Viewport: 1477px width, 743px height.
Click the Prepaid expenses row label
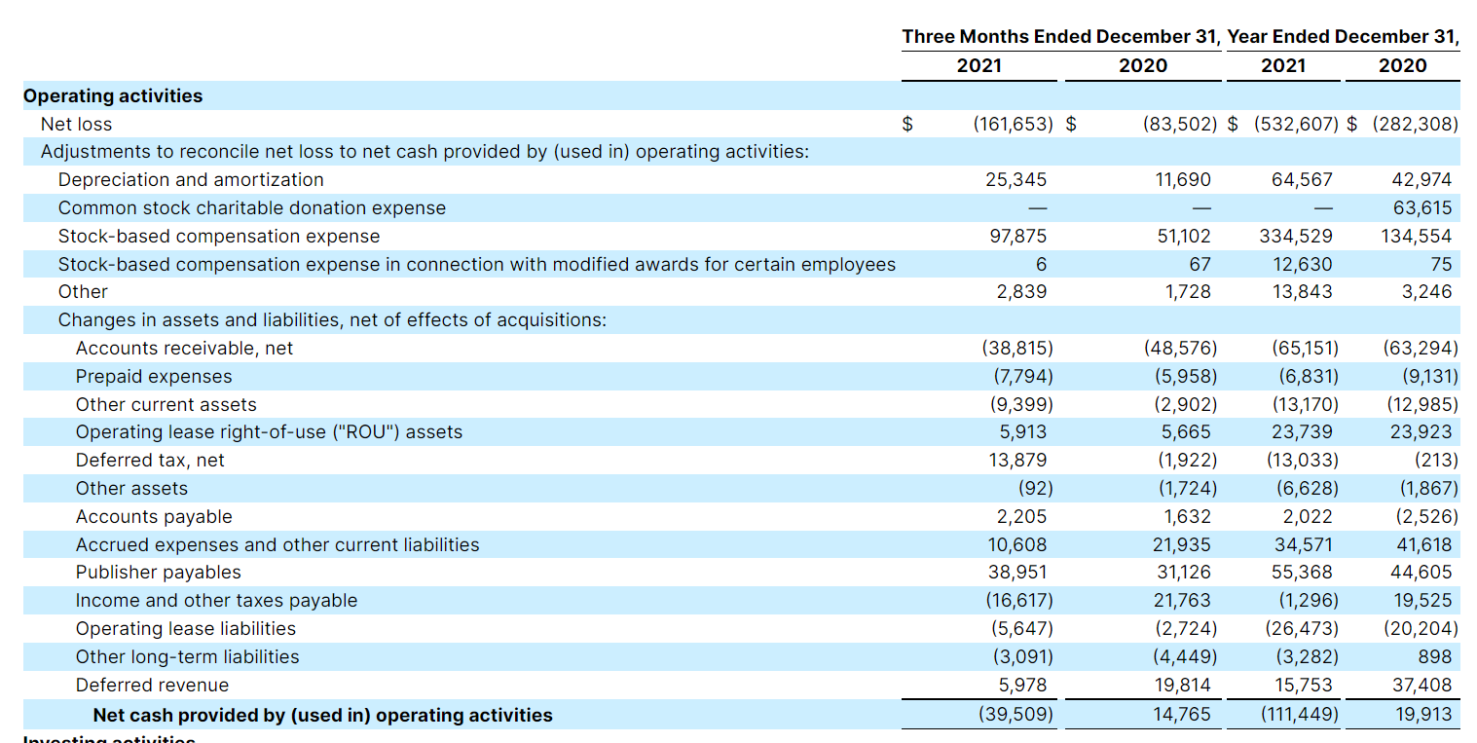point(154,376)
